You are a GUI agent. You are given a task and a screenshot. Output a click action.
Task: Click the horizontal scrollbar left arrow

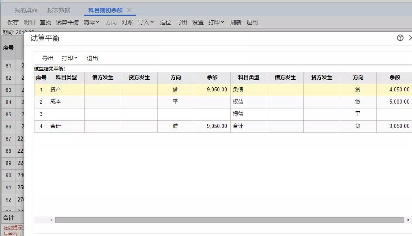51,220
